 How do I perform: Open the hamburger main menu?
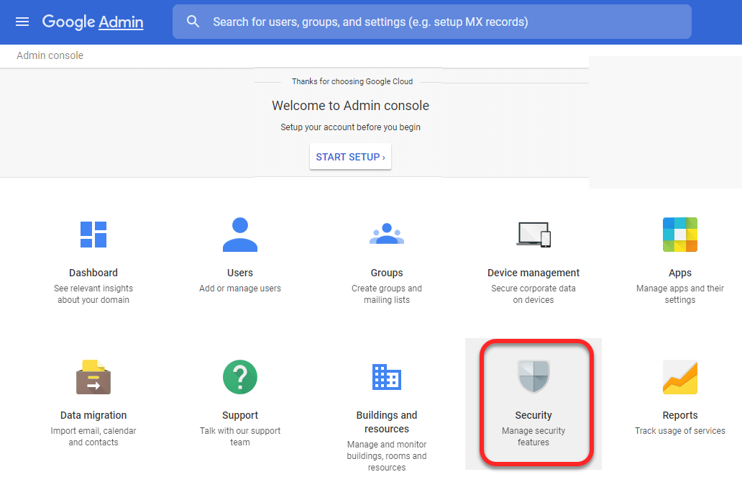22,22
